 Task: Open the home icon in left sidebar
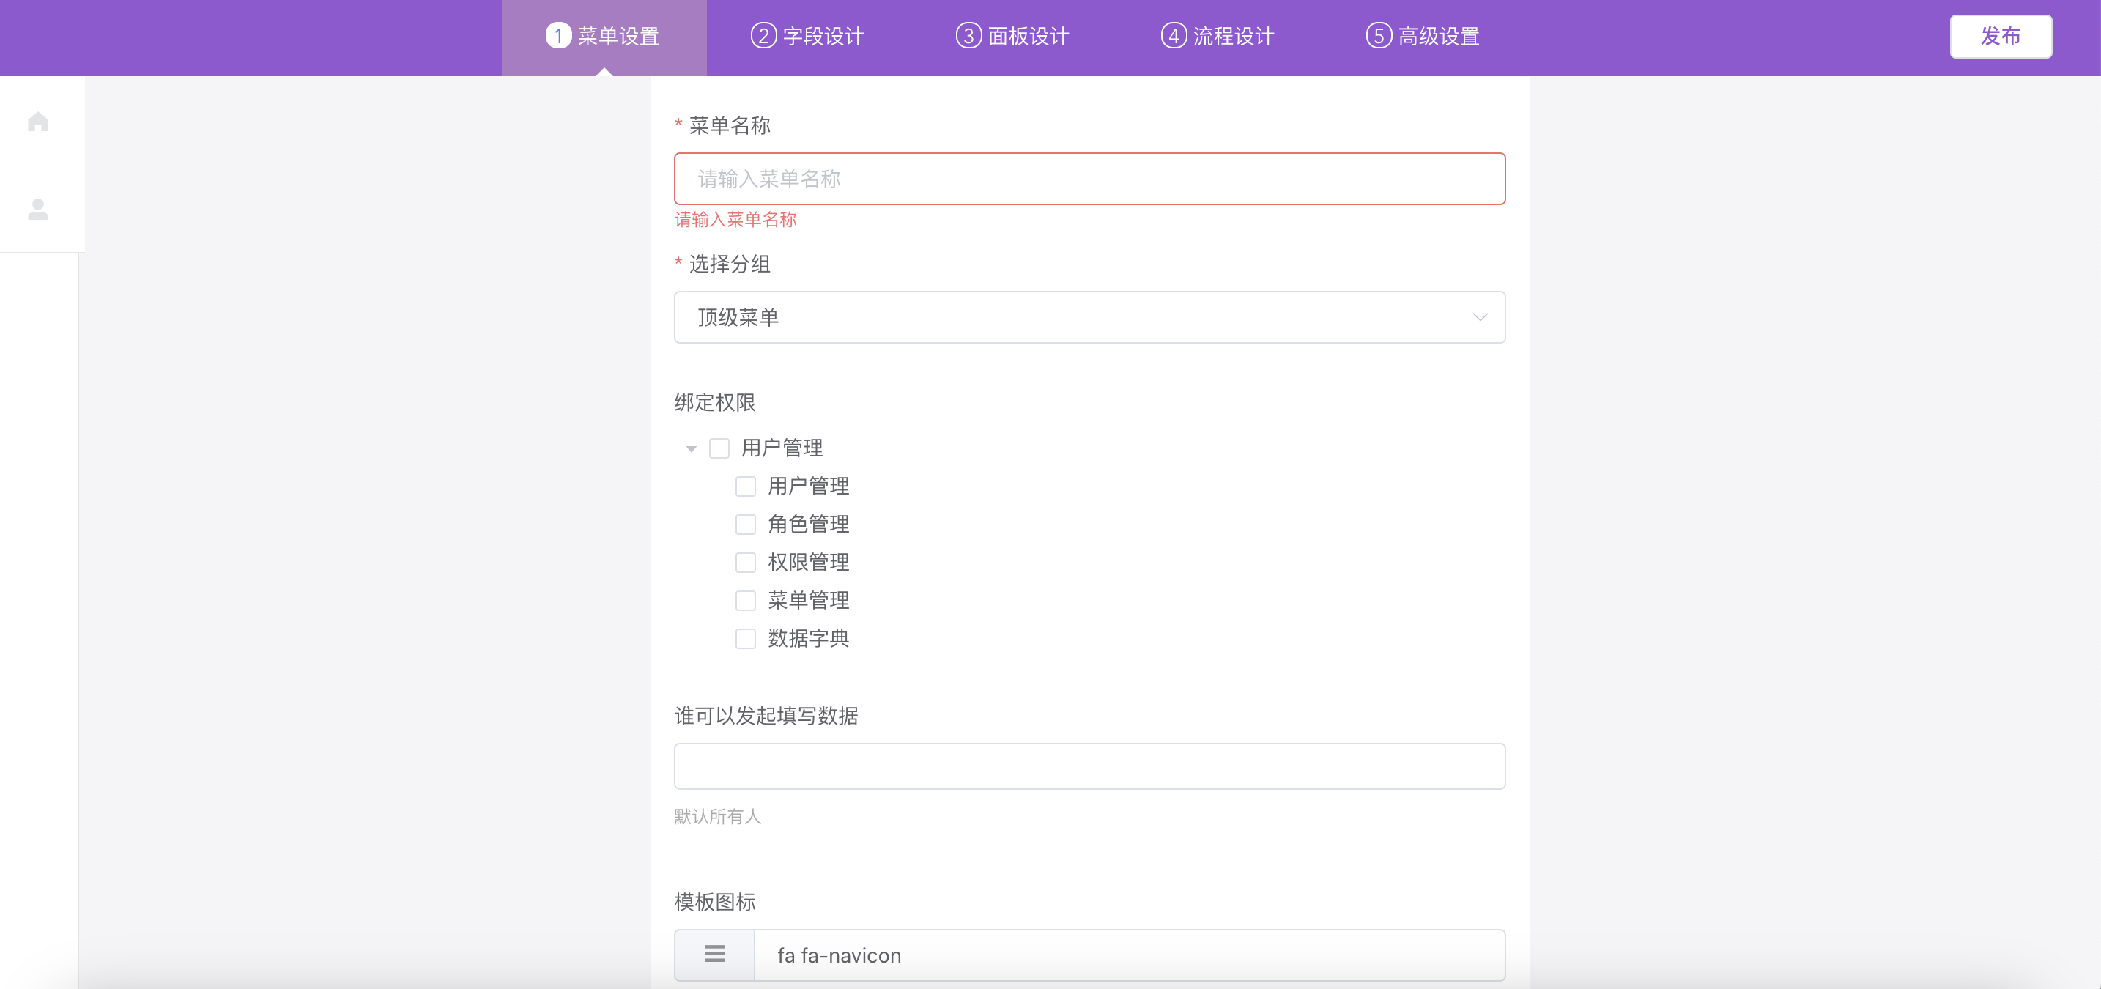[38, 122]
